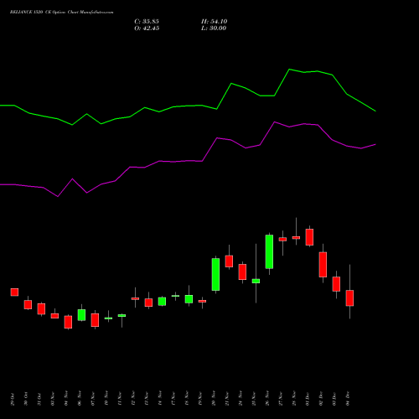The width and height of the screenshot is (419, 419).
Task: Select the last red candle for 04 Dec
Action: click(349, 298)
